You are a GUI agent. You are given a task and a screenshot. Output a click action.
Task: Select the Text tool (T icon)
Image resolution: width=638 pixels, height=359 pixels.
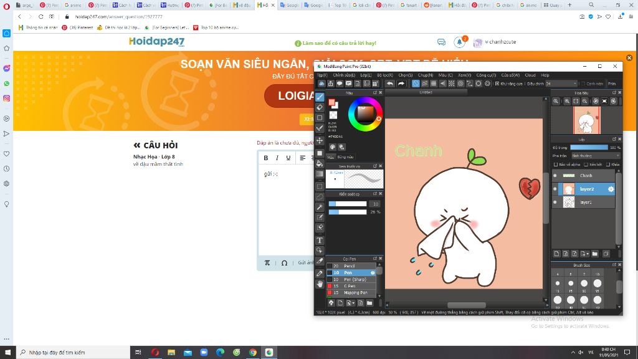pyautogui.click(x=320, y=240)
